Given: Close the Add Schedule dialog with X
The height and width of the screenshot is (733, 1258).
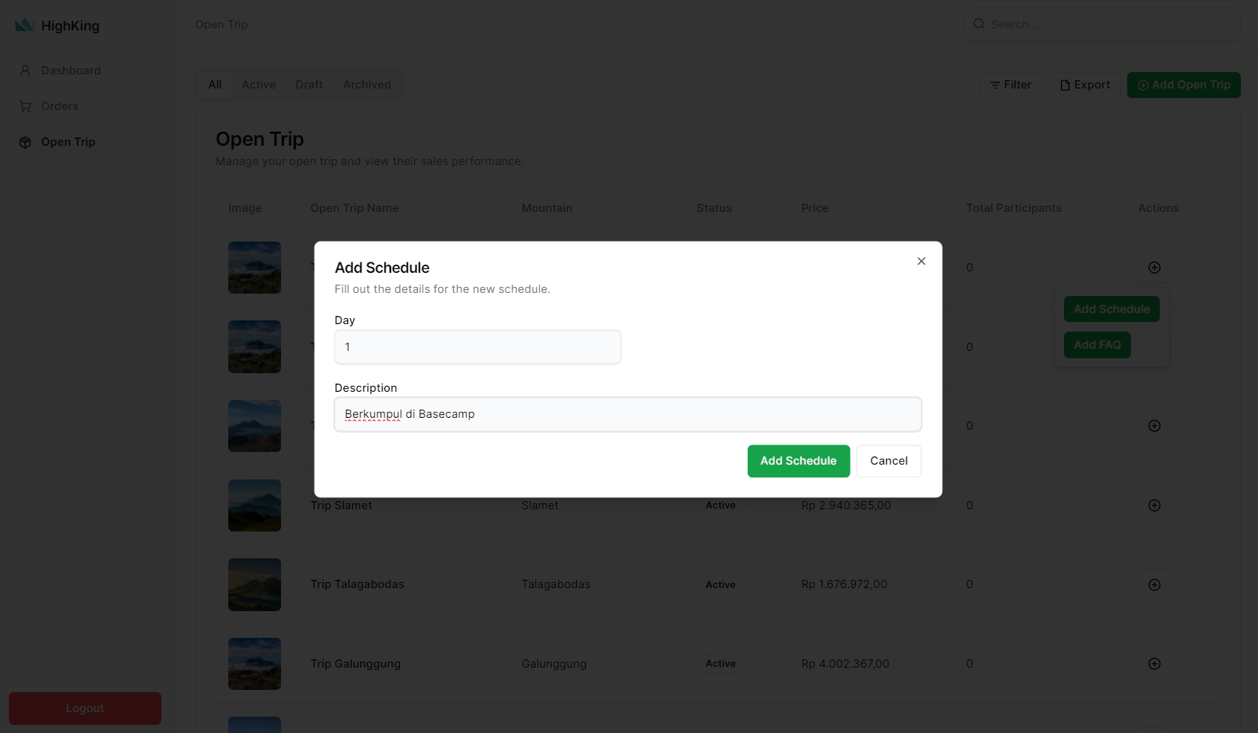Looking at the screenshot, I should click(921, 261).
